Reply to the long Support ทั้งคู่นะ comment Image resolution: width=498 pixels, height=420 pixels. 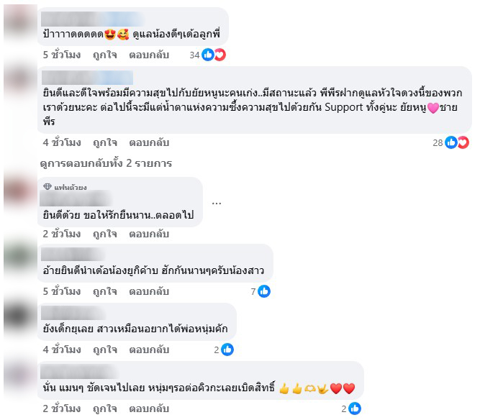149,142
